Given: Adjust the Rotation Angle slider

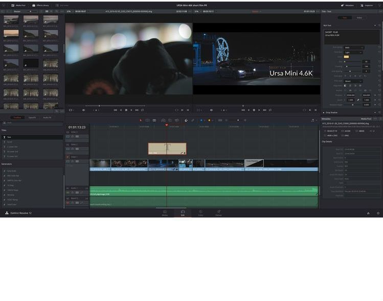Looking at the screenshot, I should tap(352, 104).
